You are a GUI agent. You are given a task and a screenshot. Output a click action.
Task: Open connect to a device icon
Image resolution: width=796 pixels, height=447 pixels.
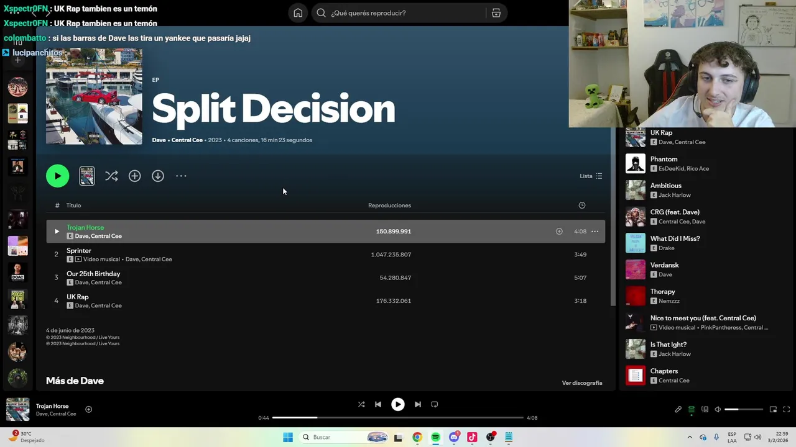tap(705, 410)
